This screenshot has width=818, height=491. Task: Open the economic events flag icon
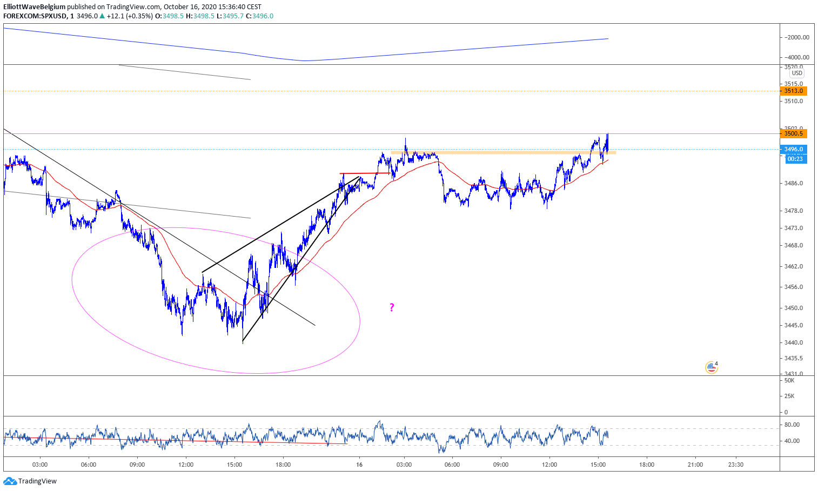pyautogui.click(x=711, y=368)
